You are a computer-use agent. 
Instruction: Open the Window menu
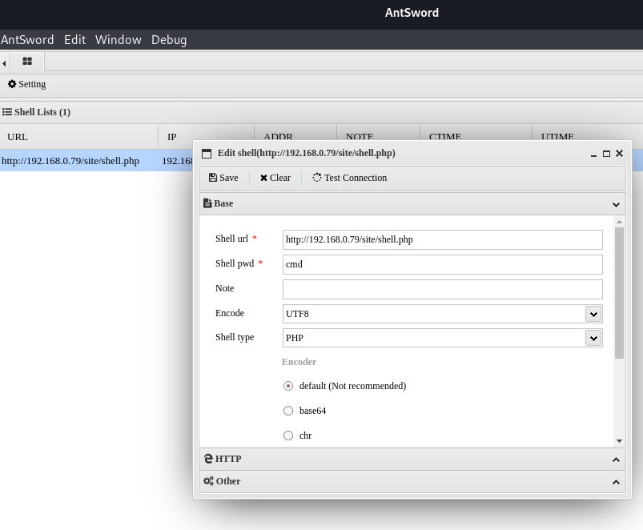point(118,40)
